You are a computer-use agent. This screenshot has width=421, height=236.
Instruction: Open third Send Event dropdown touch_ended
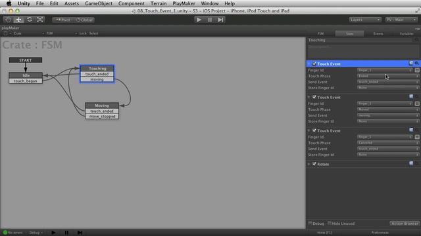[x=388, y=149]
